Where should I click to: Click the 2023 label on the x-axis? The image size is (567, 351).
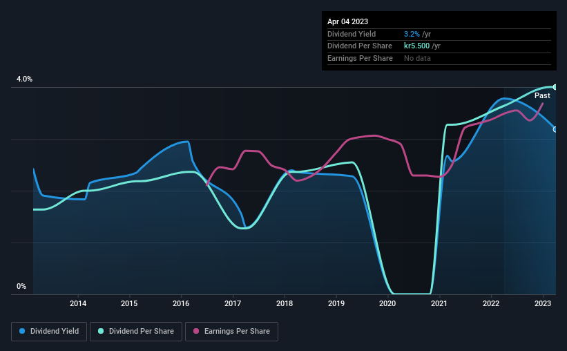point(543,303)
